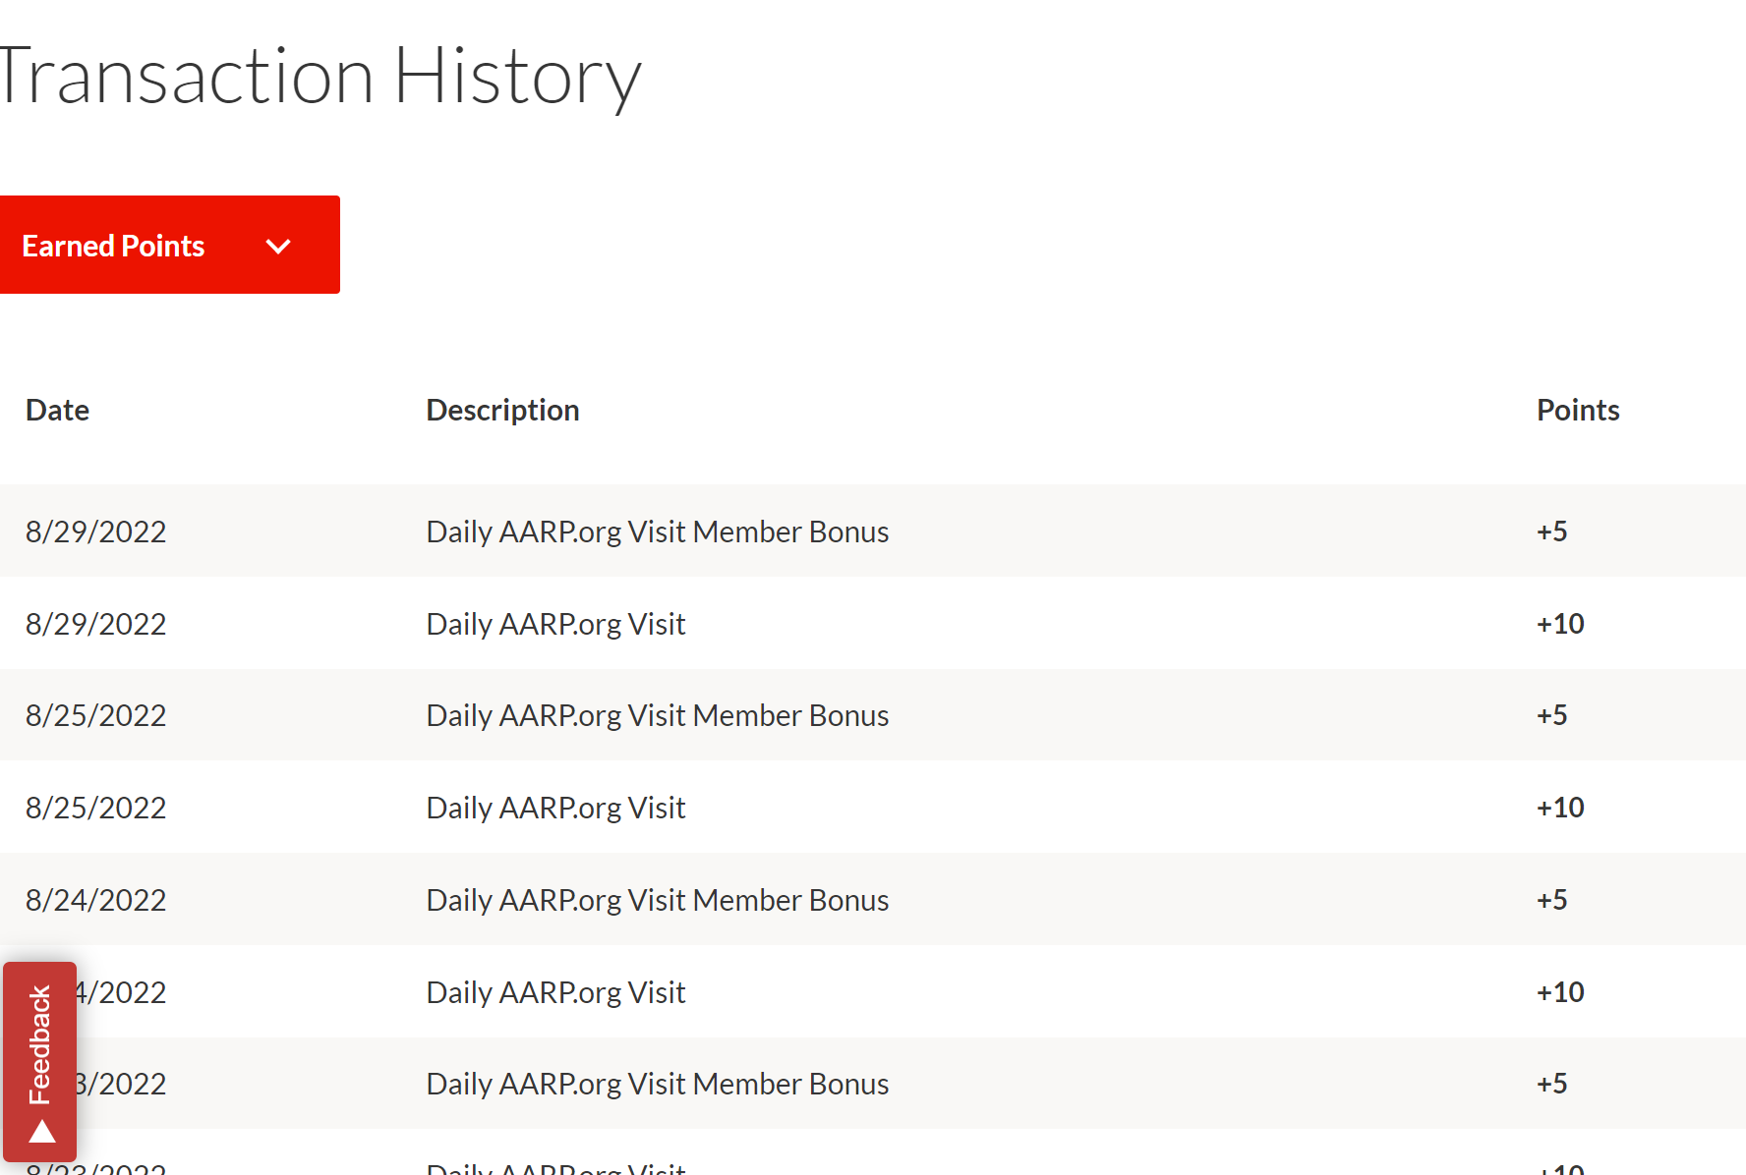The image size is (1746, 1175).
Task: Click +5 points on the 8/24/2022 Member Bonus row
Action: pyautogui.click(x=1551, y=900)
